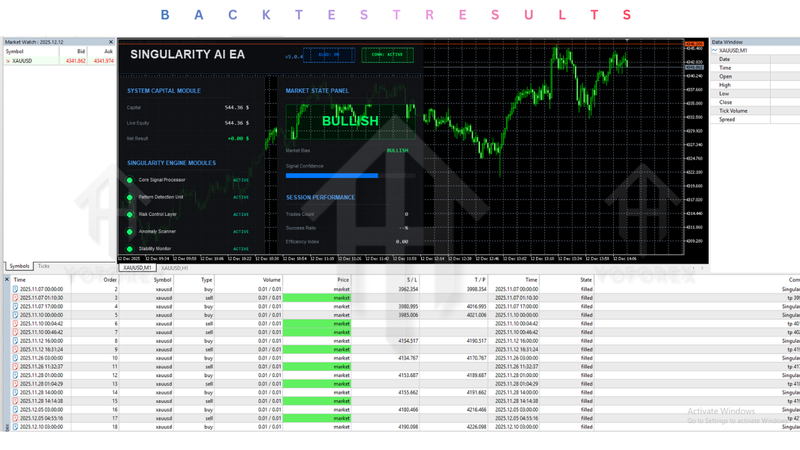This screenshot has height=450, width=800.
Task: Click the blue order icon for order 2
Action: point(16,289)
